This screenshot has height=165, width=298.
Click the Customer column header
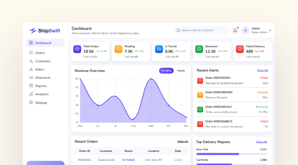click(106, 151)
